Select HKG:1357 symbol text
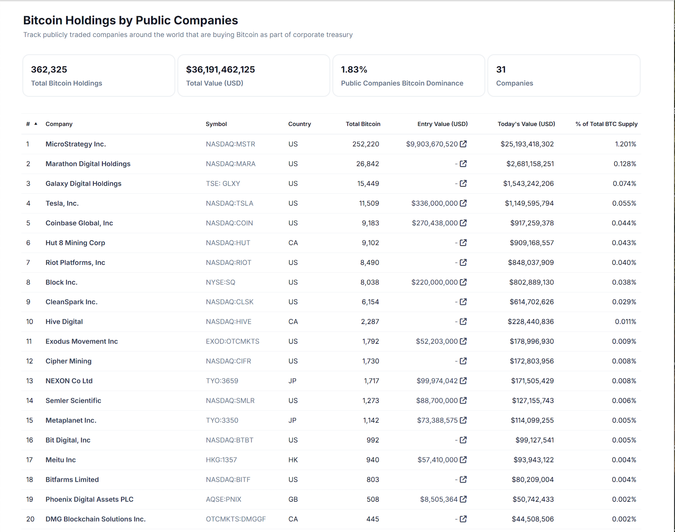675x532 pixels. pyautogui.click(x=221, y=460)
